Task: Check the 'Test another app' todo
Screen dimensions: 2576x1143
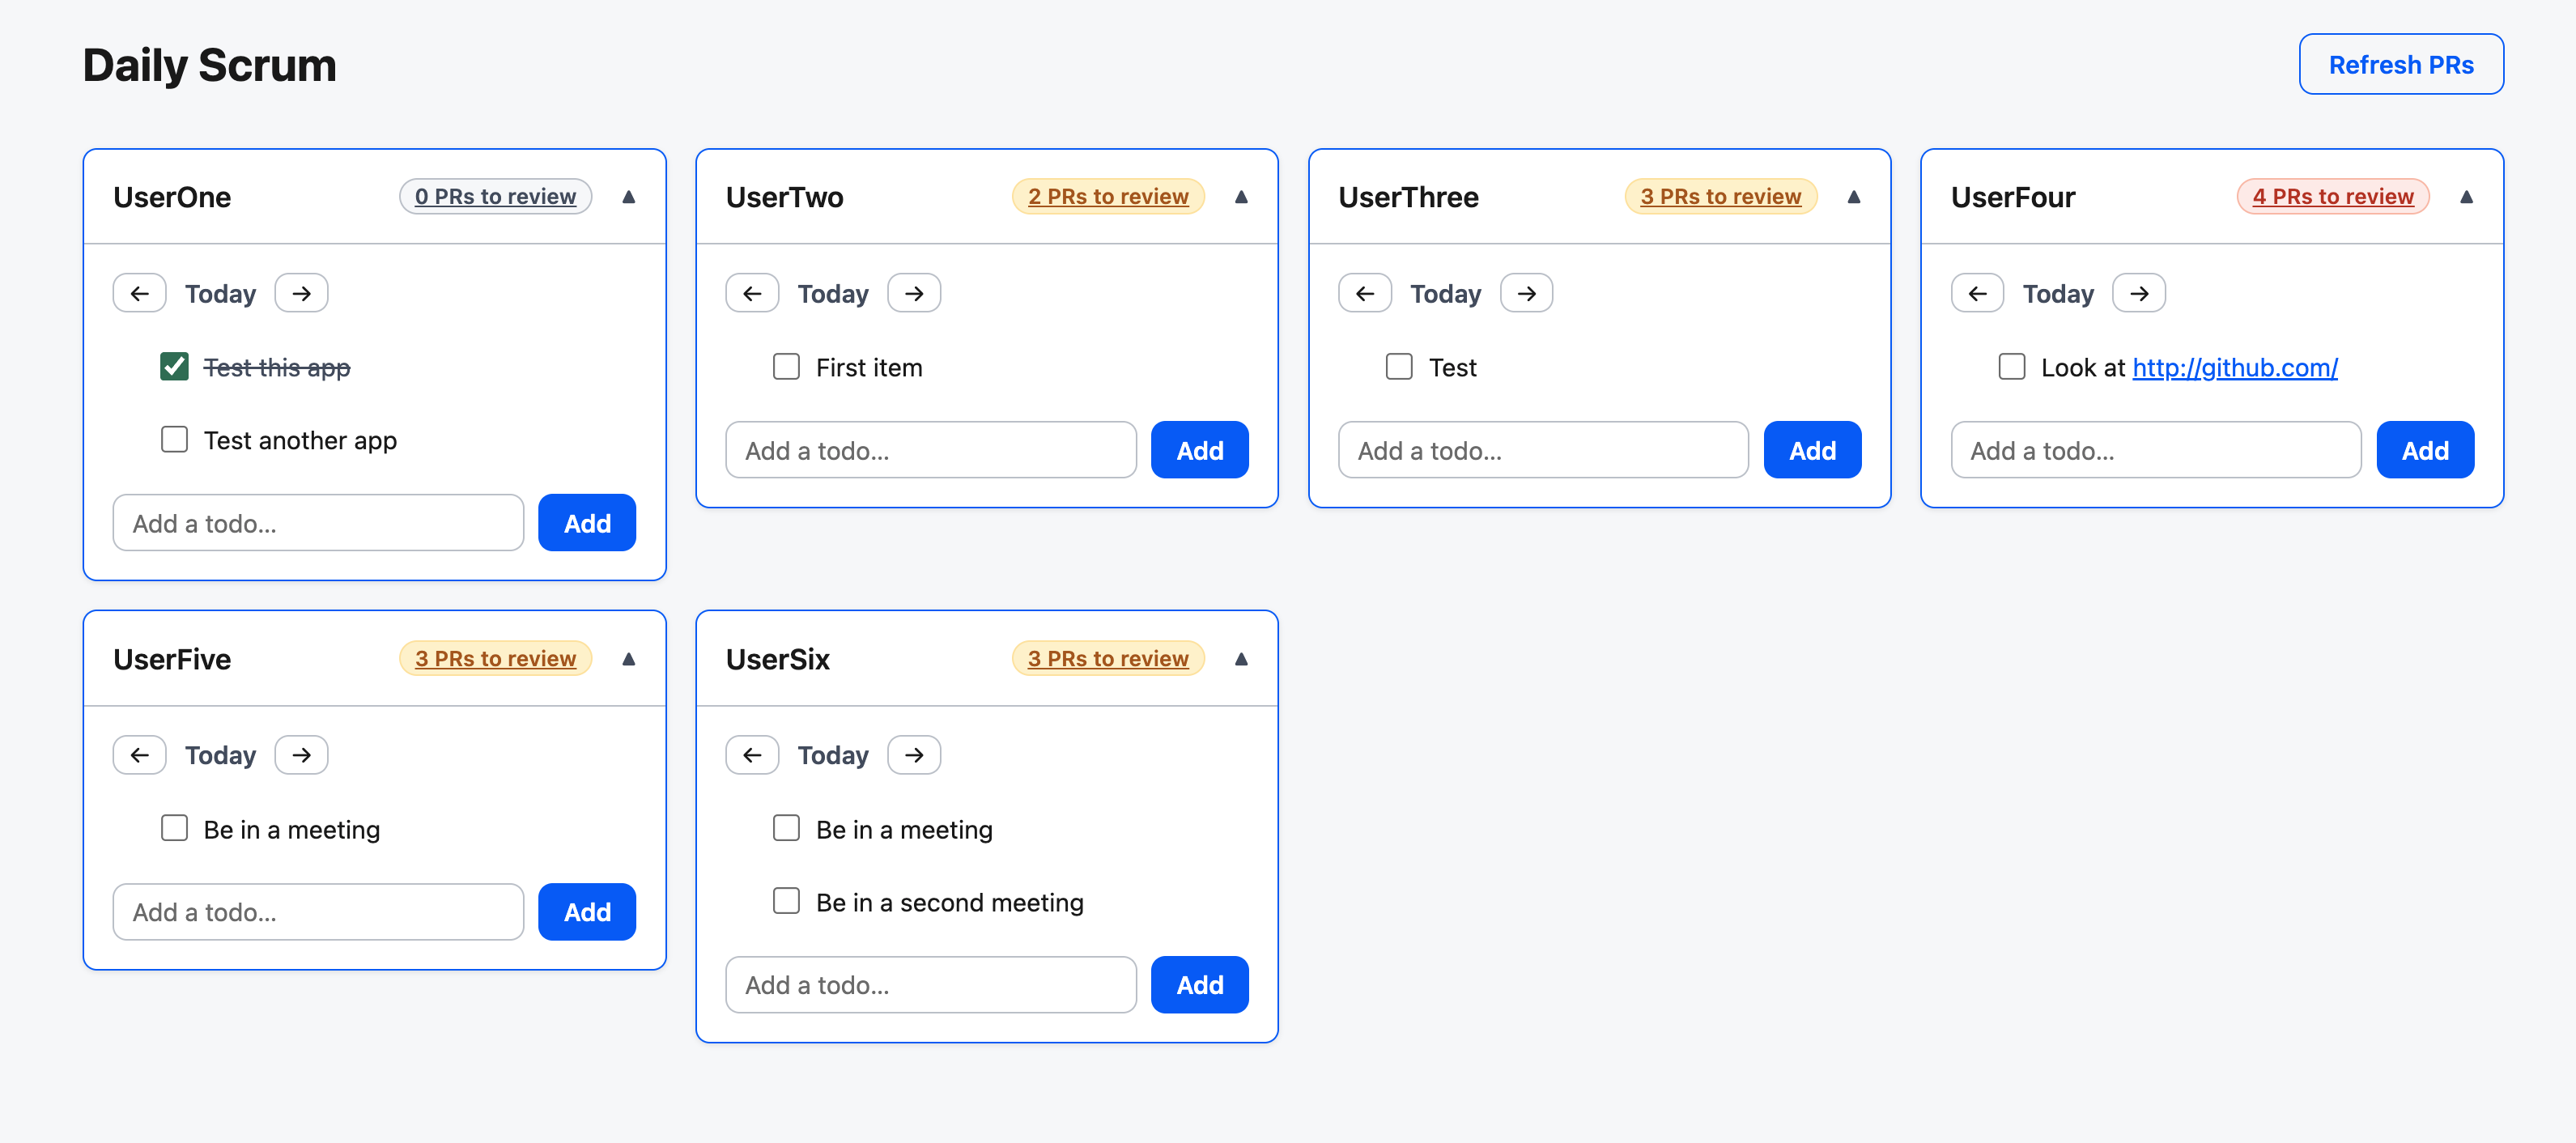Action: pos(174,440)
